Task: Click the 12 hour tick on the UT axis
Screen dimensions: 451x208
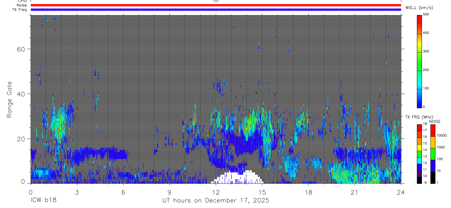Action: coord(216,192)
